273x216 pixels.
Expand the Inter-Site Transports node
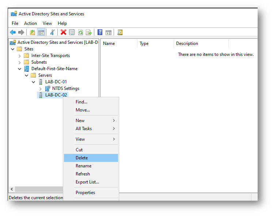pyautogui.click(x=19, y=56)
